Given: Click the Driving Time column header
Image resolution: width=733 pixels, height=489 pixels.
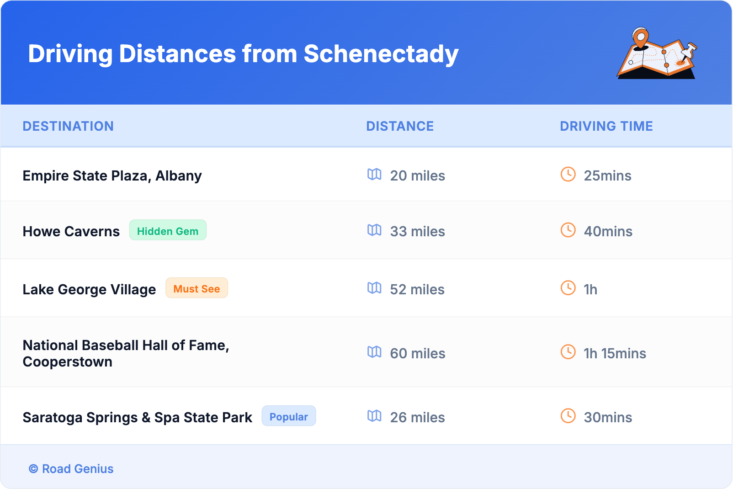Looking at the screenshot, I should pyautogui.click(x=606, y=126).
